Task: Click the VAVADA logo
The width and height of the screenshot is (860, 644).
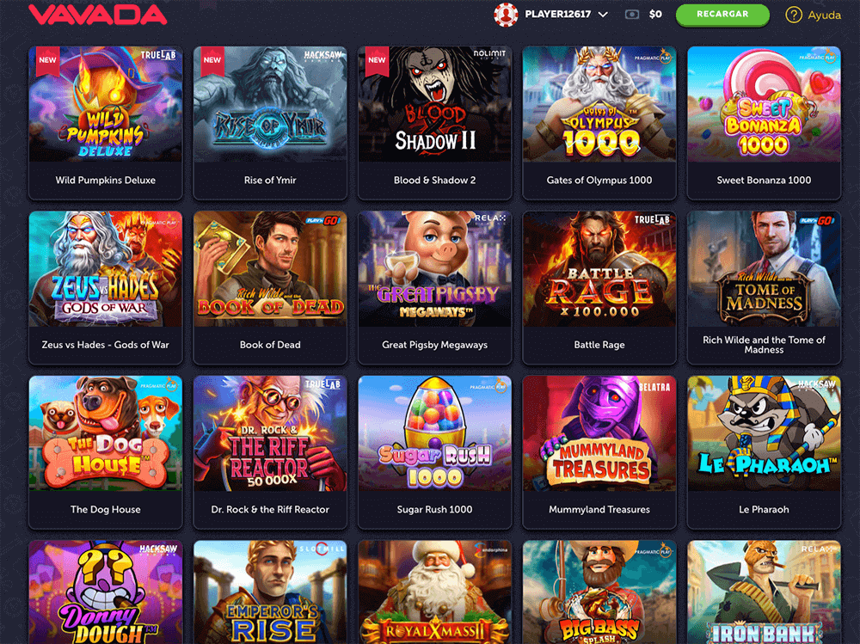Action: (x=98, y=15)
